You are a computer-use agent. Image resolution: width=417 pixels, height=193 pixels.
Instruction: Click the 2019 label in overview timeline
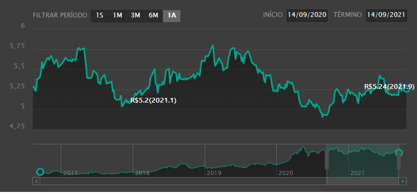pyautogui.click(x=214, y=173)
